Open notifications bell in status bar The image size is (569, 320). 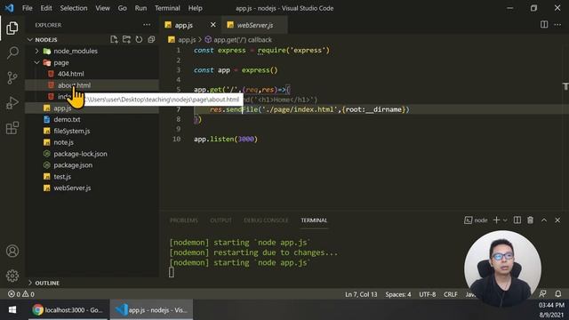pos(558,293)
